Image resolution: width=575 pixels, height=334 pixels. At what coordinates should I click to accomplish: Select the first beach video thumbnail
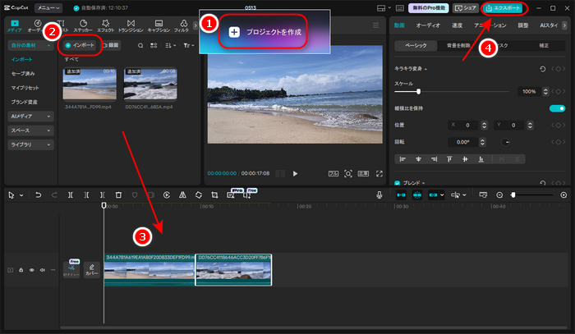click(x=90, y=83)
